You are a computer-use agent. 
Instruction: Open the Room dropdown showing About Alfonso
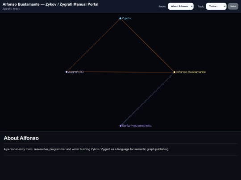point(181,6)
